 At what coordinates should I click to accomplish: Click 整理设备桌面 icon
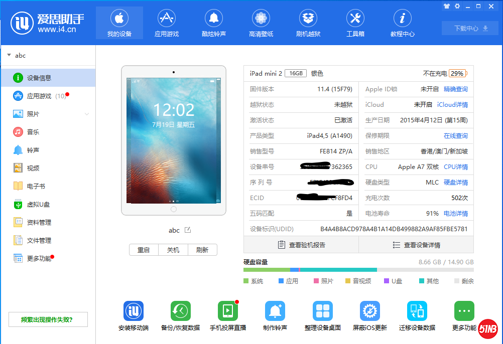(322, 311)
